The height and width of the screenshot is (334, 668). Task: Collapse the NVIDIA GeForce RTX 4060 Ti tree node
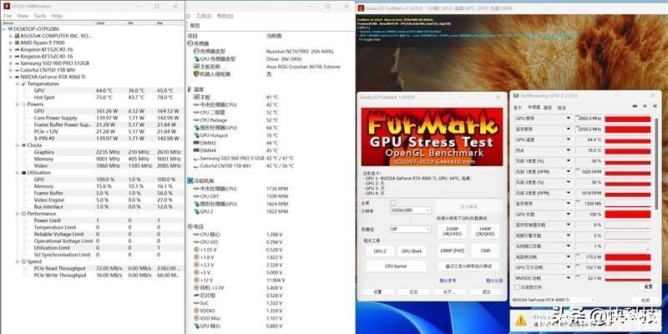pos(11,77)
